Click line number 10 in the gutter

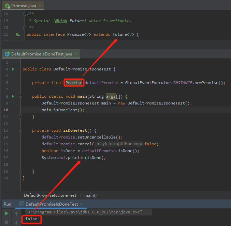(x=6, y=110)
